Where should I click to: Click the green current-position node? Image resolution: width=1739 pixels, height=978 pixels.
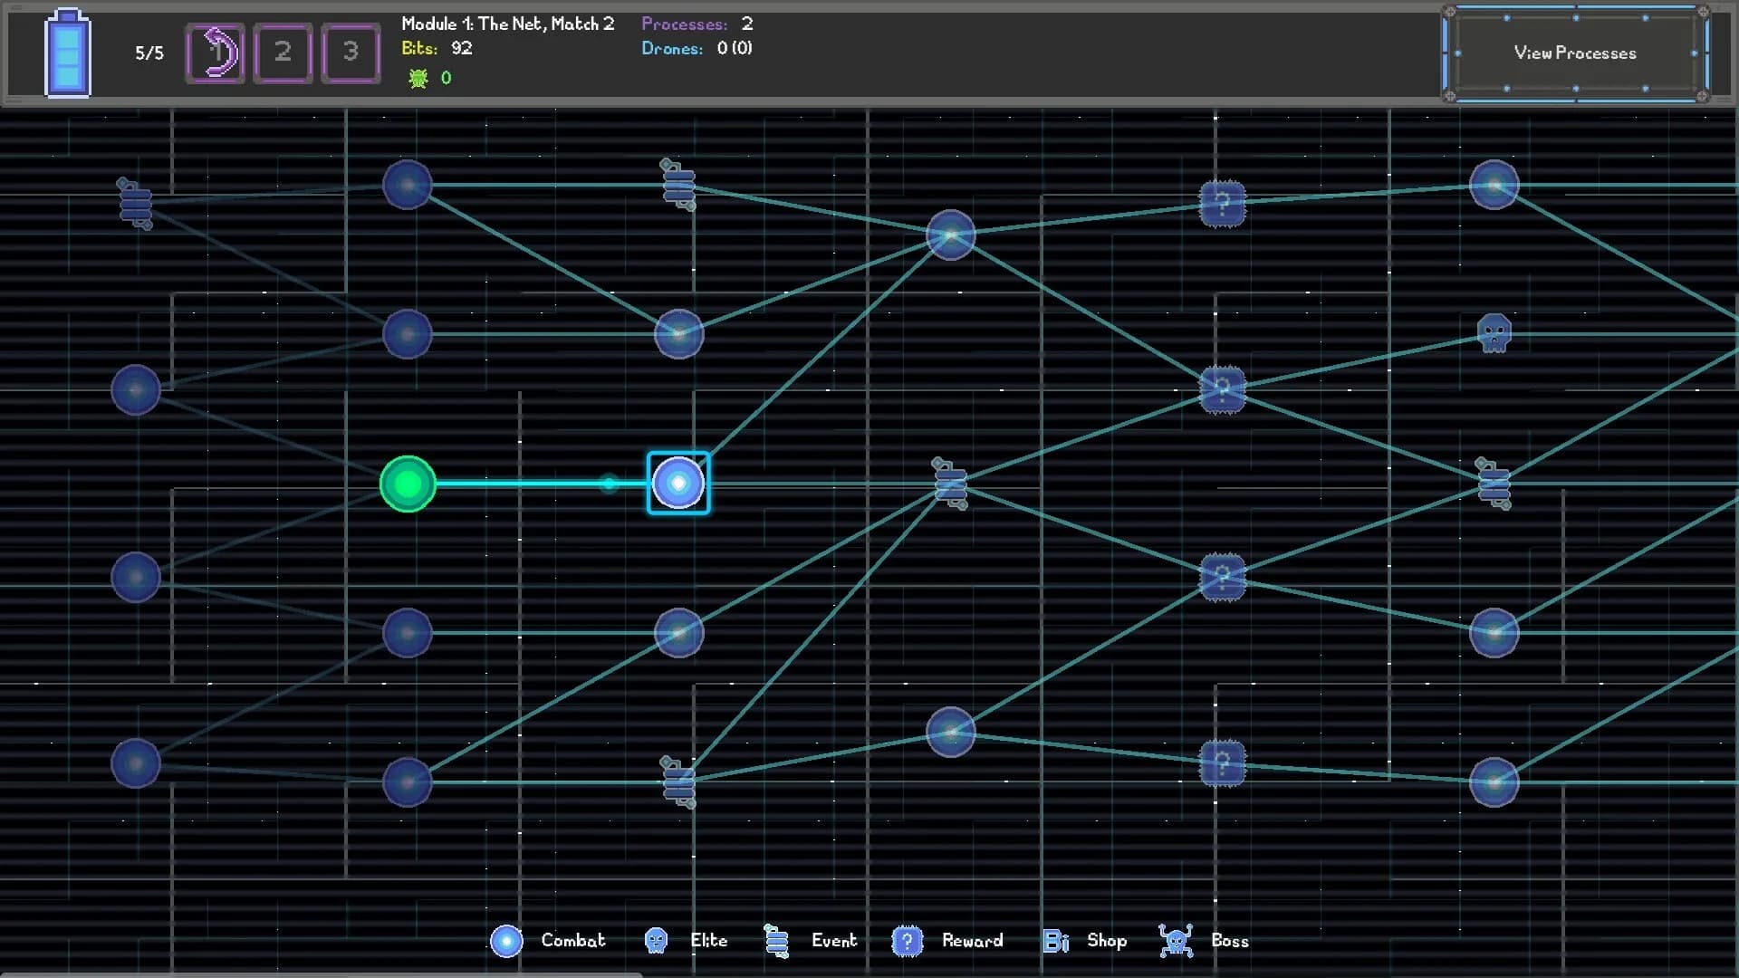click(x=408, y=484)
